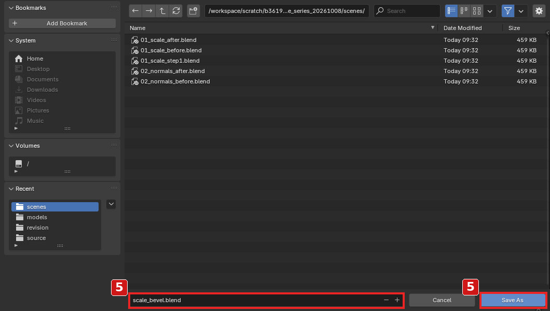Image resolution: width=550 pixels, height=311 pixels.
Task: Switch to thumbnail grid display mode
Action: coord(477,11)
